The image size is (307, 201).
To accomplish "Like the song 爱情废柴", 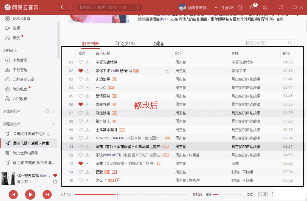I will point(80,96).
